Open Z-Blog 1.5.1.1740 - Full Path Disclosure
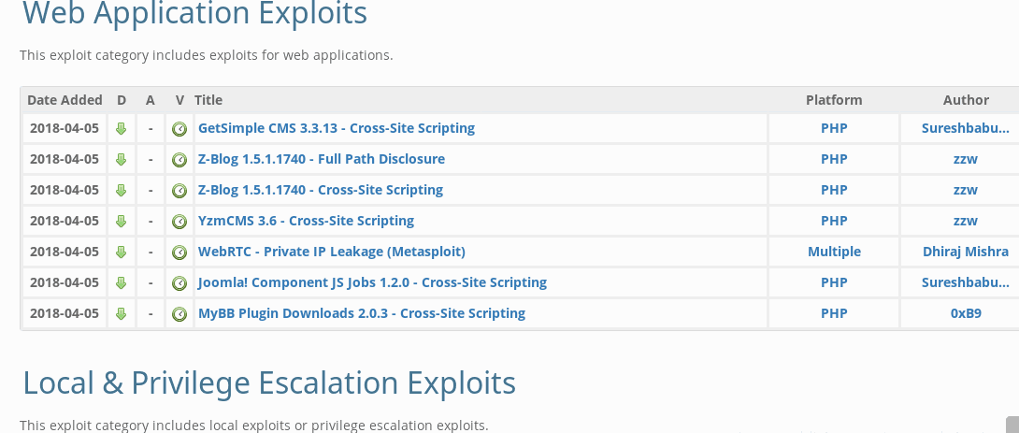The height and width of the screenshot is (433, 1019). (x=322, y=159)
